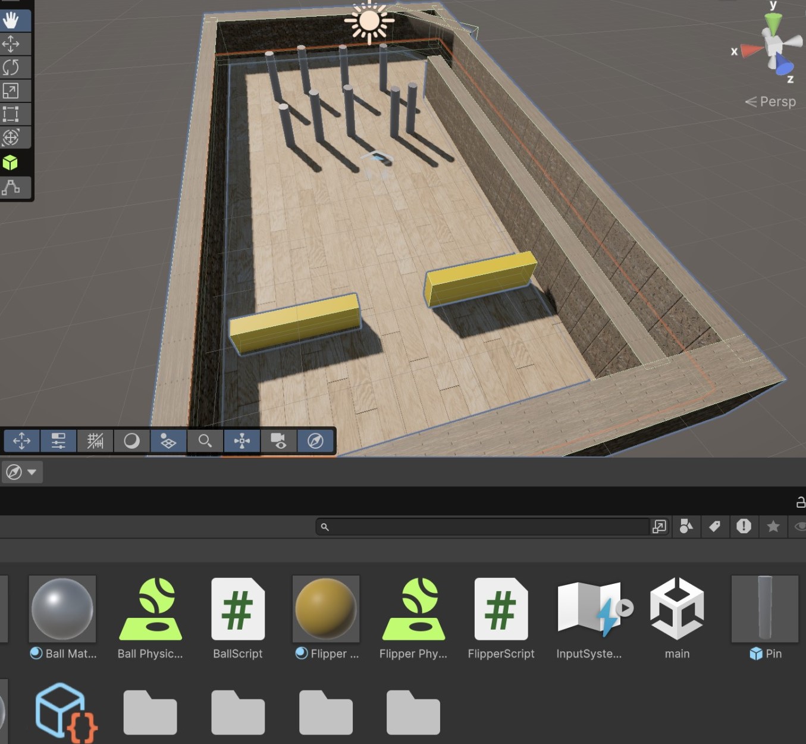Screen dimensions: 806x744
Task: Select the Rect tool
Action: coord(11,114)
